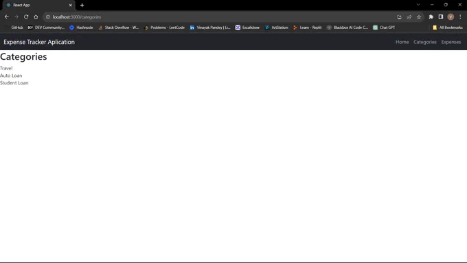Viewport: 467px width, 263px height.
Task: Open the Chrome three-dot menu
Action: (x=460, y=17)
